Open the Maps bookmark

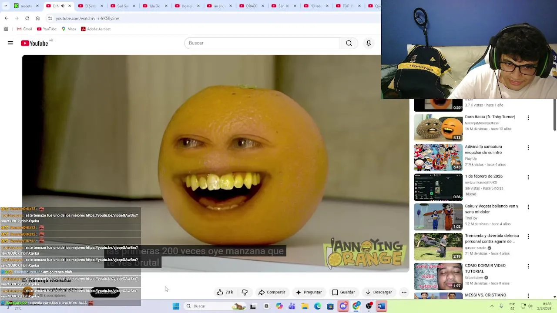click(69, 29)
